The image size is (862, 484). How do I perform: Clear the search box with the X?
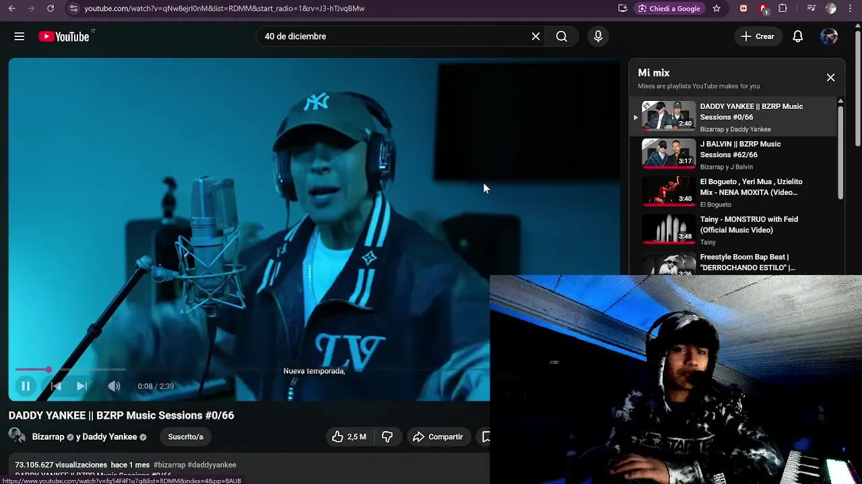[x=535, y=36]
